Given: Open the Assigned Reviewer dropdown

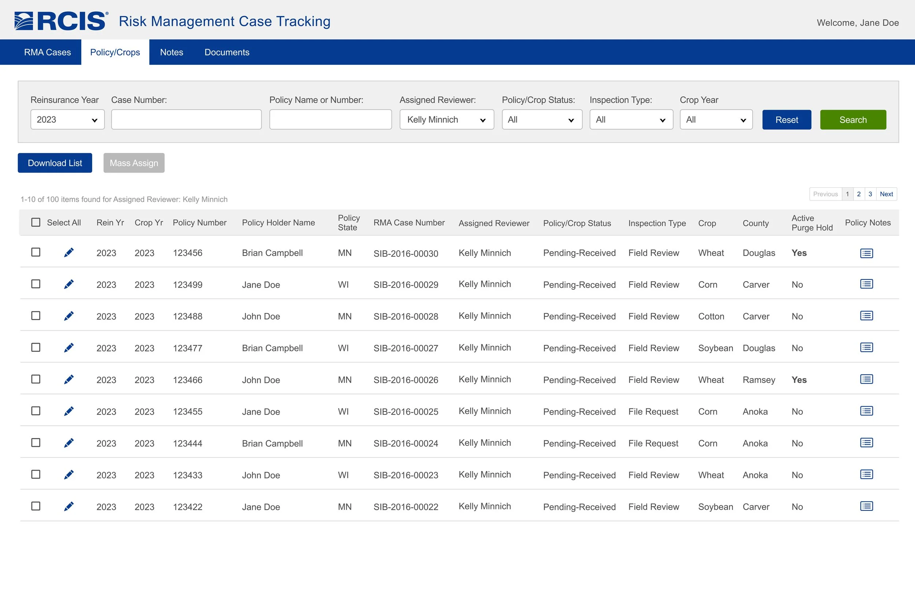Looking at the screenshot, I should tap(446, 120).
